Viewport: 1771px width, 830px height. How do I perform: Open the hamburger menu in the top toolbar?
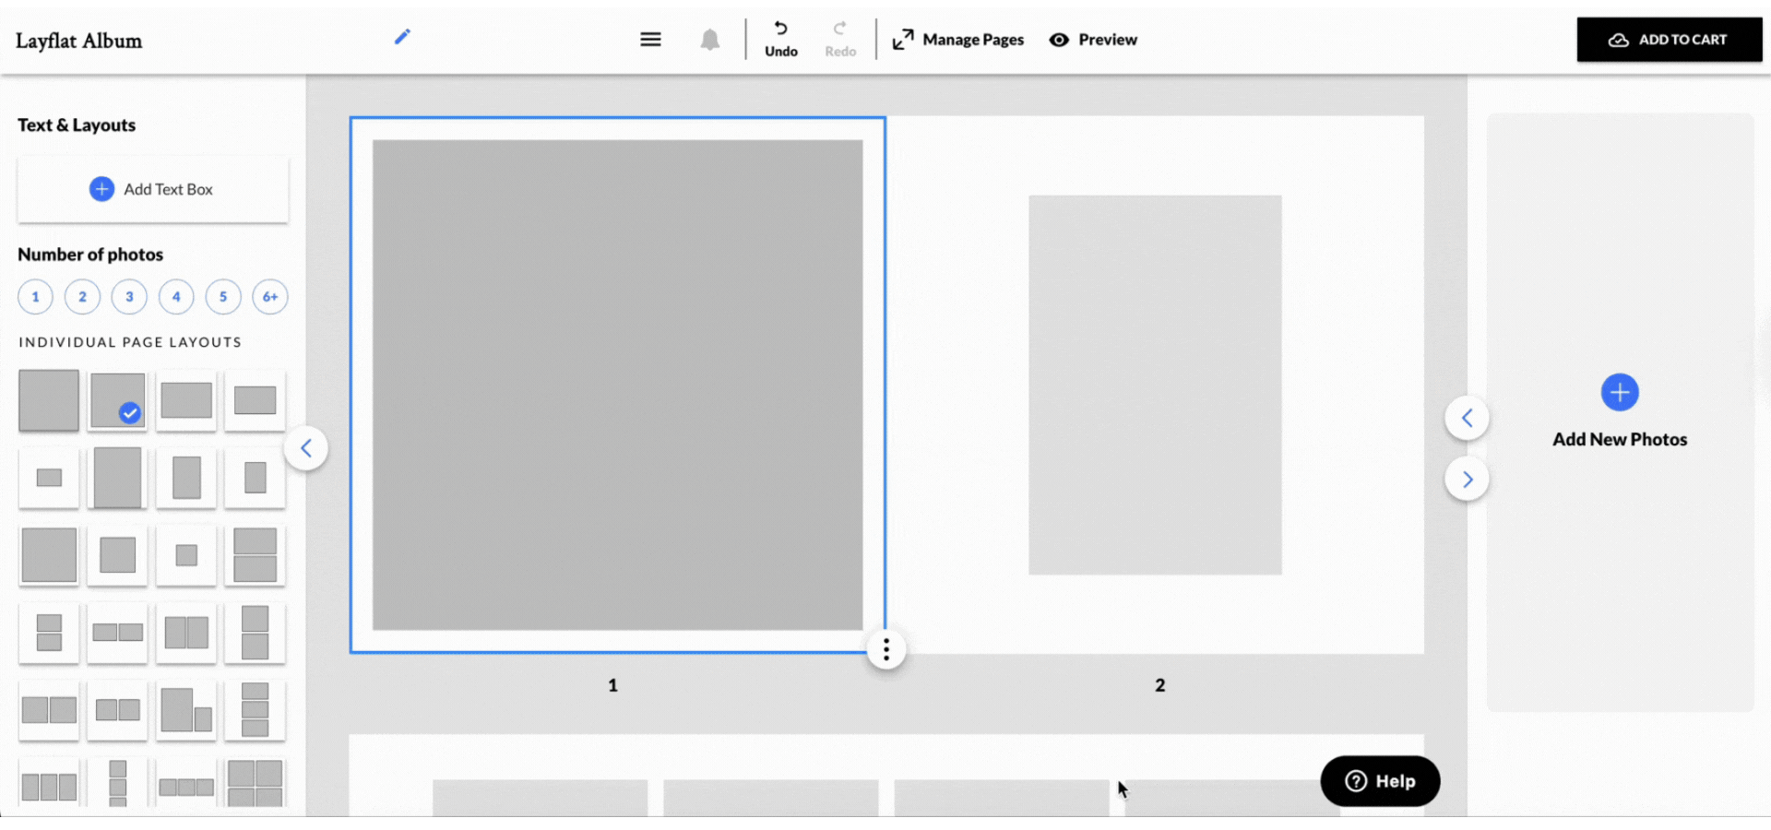point(650,39)
